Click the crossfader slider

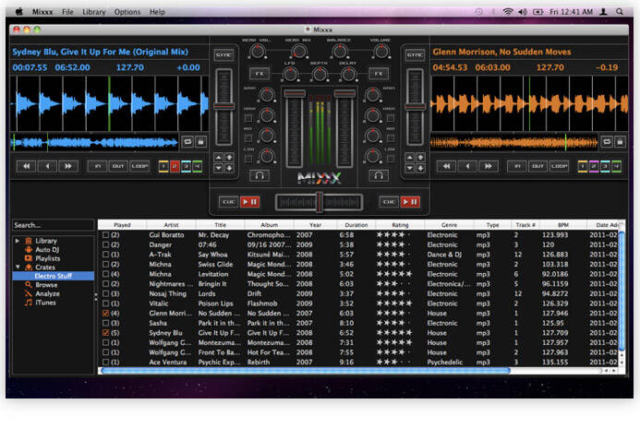[x=320, y=202]
